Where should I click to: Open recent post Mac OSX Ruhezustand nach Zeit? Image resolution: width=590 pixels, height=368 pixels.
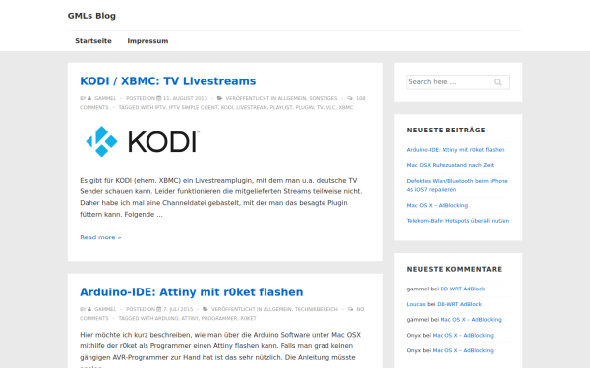point(450,165)
